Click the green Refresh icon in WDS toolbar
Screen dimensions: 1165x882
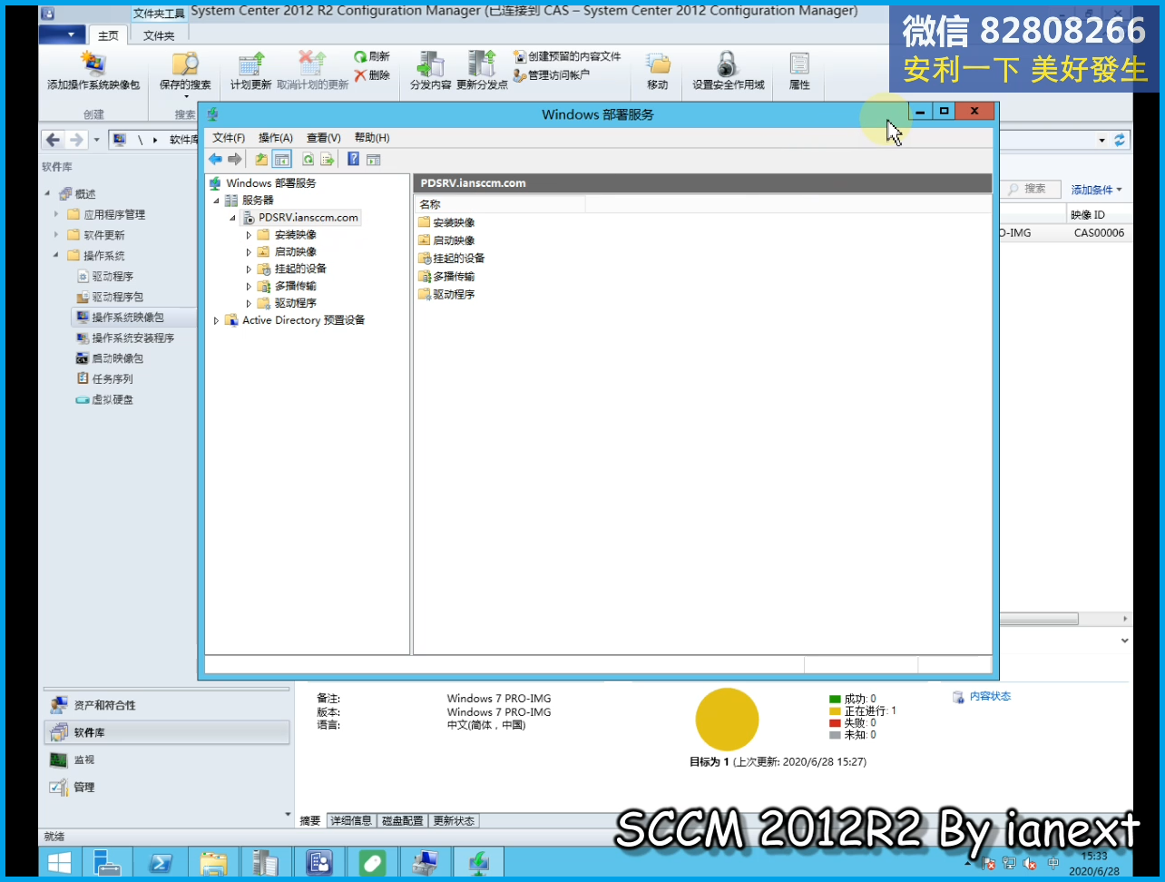[308, 160]
